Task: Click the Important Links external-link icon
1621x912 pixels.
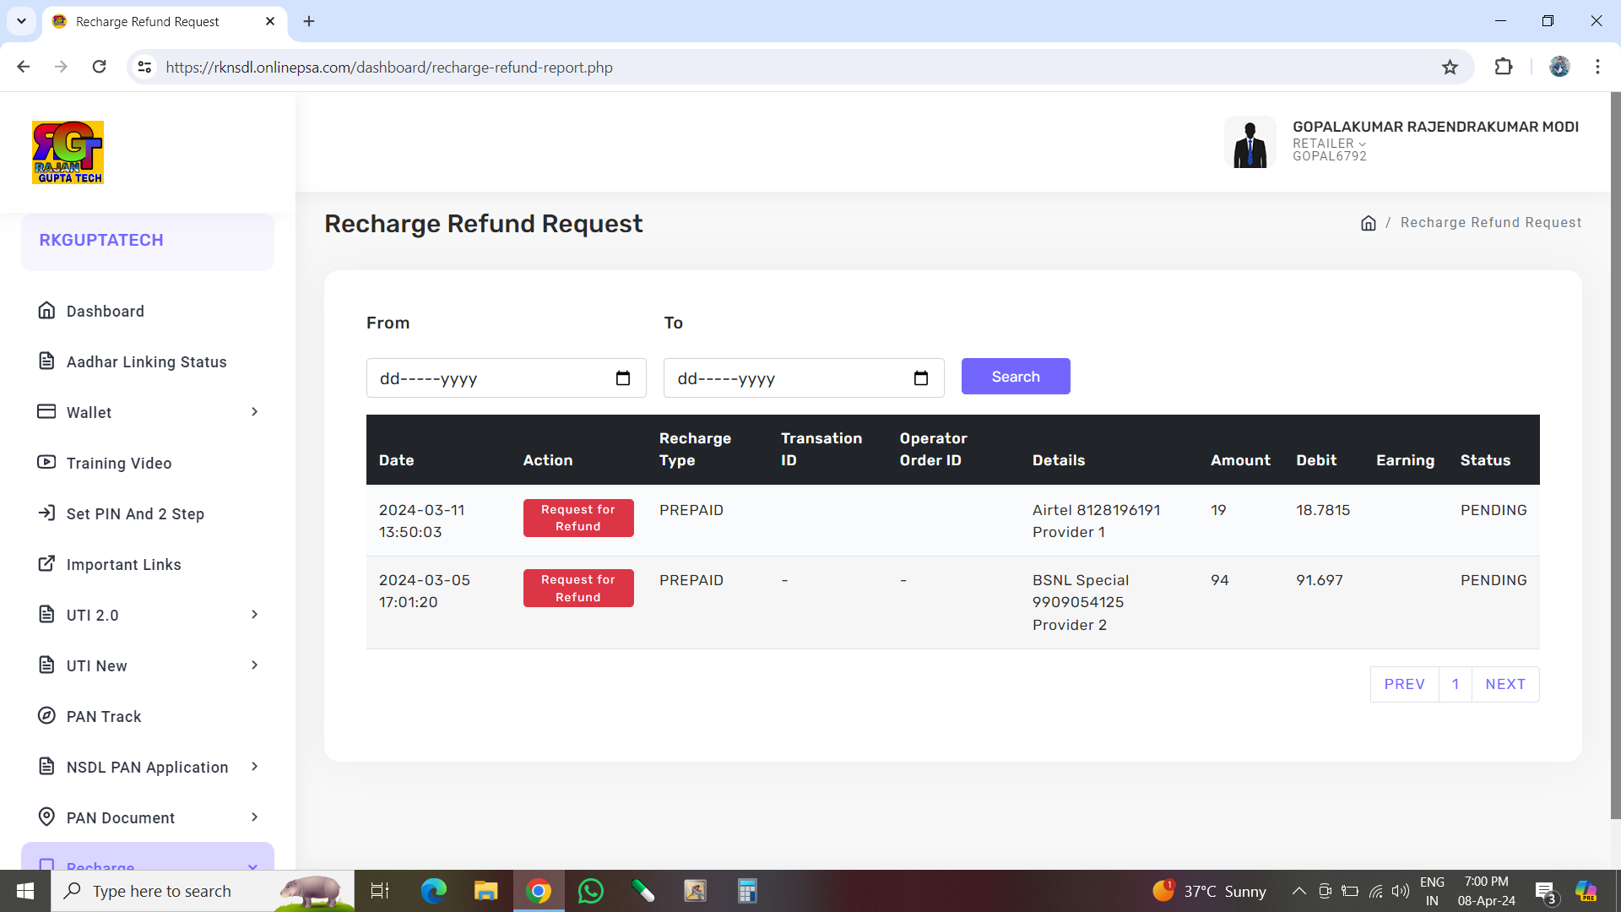Action: 46,564
